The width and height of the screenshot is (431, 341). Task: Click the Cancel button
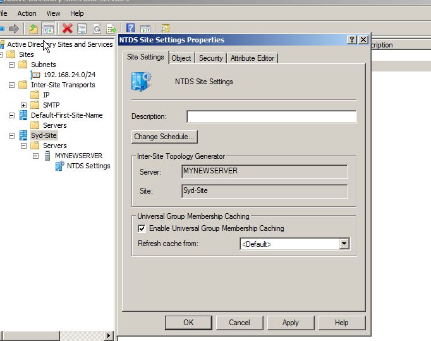point(240,323)
